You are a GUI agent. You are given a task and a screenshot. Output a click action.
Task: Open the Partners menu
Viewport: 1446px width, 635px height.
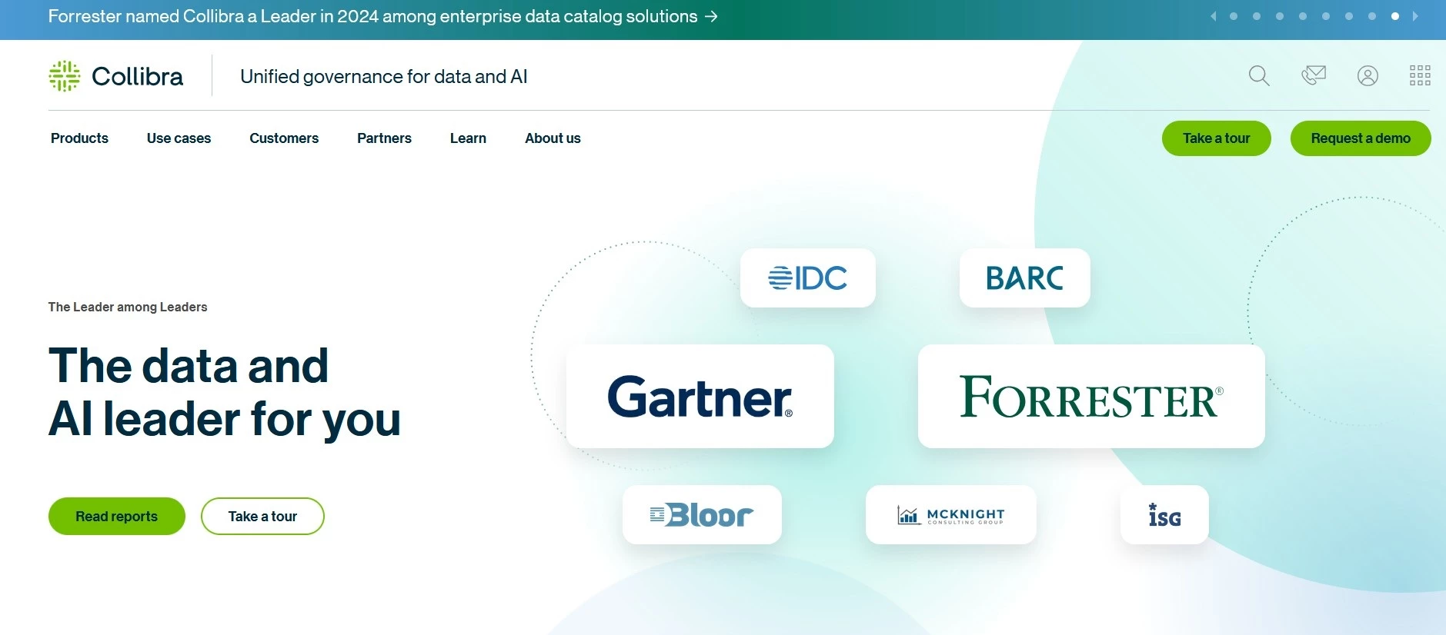(x=384, y=138)
